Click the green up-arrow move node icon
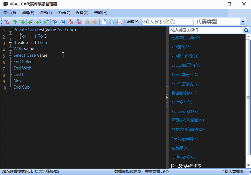Image resolution: width=251 pixels, height=175 pixels. pyautogui.click(x=15, y=22)
